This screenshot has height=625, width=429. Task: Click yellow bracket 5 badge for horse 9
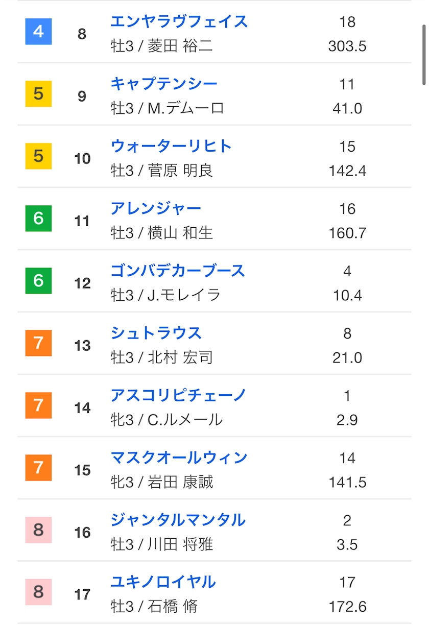pos(39,94)
